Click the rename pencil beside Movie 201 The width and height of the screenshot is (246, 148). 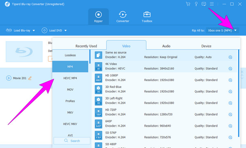30,78
